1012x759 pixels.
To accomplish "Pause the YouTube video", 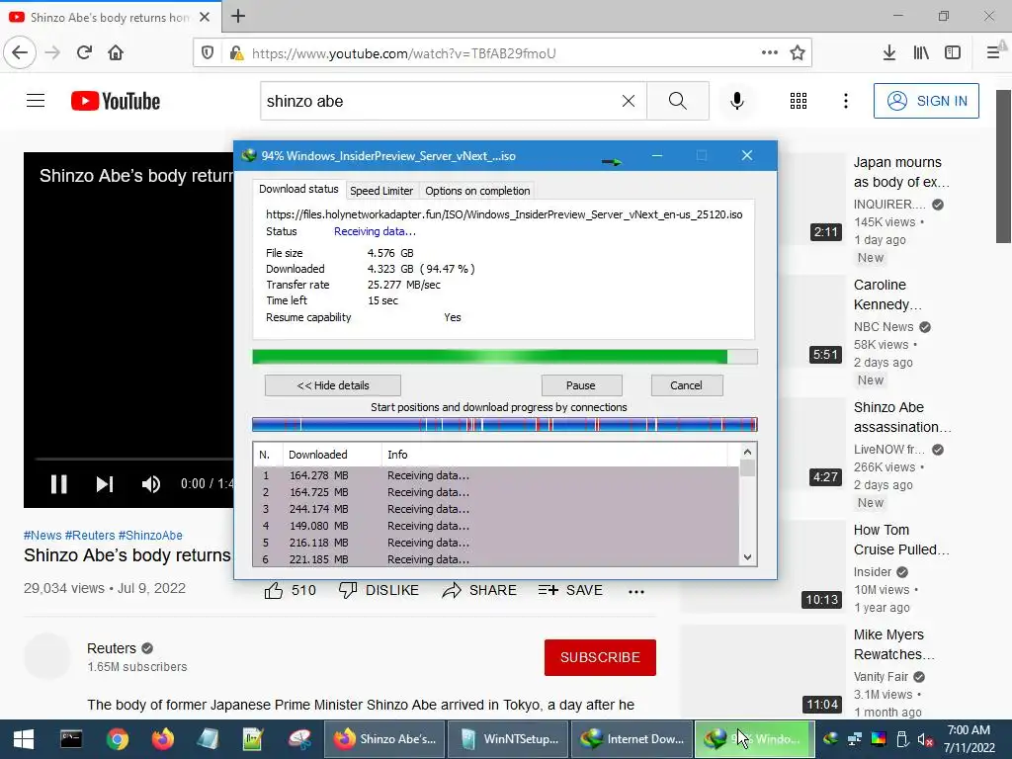I will click(58, 484).
